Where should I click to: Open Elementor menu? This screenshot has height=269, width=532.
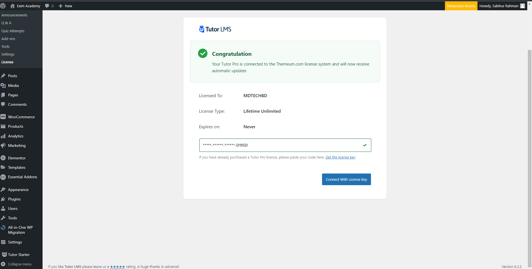[17, 158]
